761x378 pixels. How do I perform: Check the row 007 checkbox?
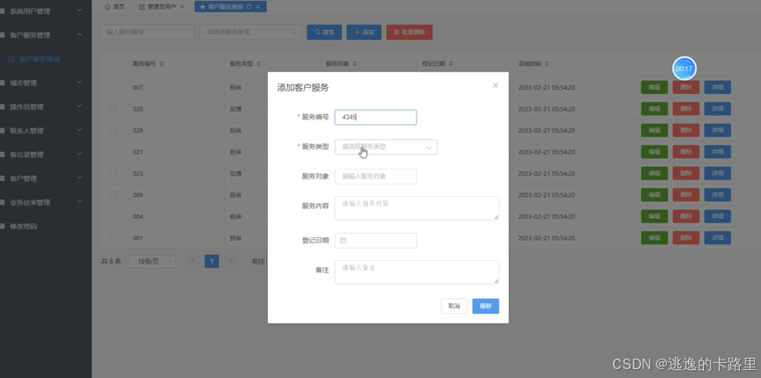point(113,87)
